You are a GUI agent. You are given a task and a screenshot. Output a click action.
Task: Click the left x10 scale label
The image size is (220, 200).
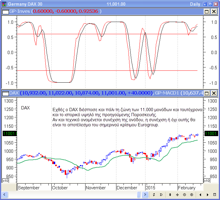6,181
